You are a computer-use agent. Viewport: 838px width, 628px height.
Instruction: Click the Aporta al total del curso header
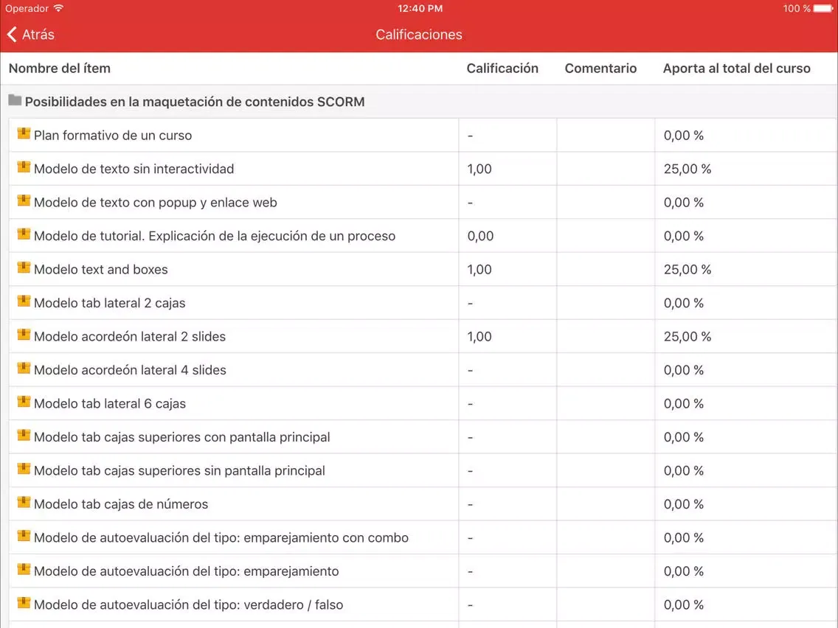point(736,69)
